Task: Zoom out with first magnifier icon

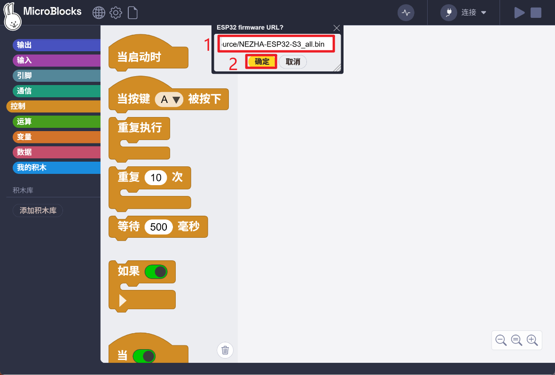Action: coord(501,340)
